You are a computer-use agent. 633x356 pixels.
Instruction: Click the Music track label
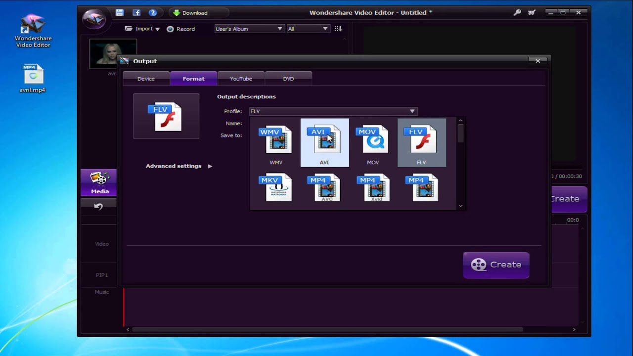pyautogui.click(x=102, y=292)
